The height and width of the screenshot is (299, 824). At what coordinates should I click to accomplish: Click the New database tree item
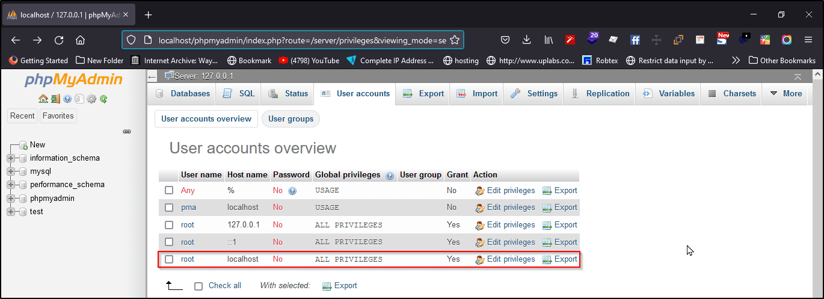click(x=37, y=145)
